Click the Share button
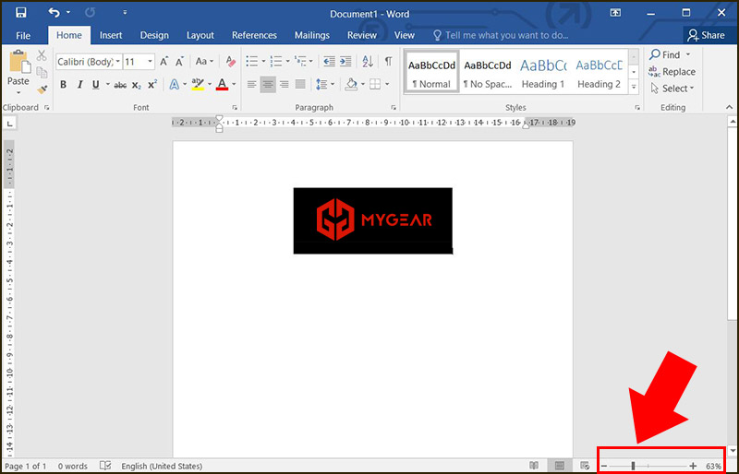The image size is (739, 474). tap(706, 35)
